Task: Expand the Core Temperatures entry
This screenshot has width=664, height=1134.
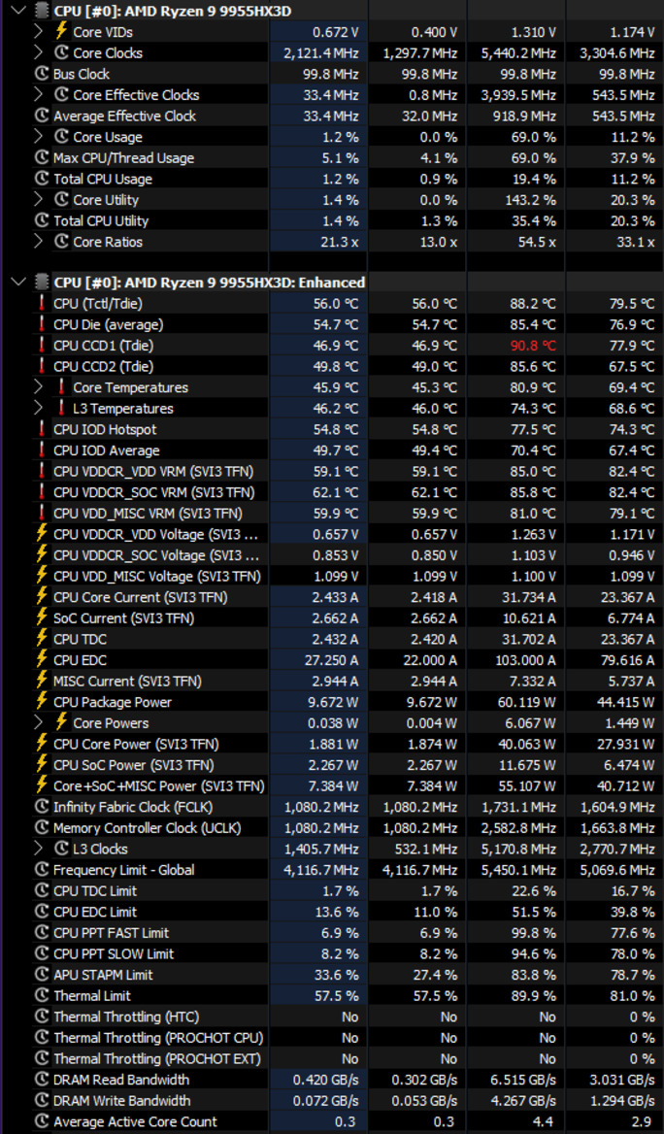Action: pyautogui.click(x=38, y=387)
